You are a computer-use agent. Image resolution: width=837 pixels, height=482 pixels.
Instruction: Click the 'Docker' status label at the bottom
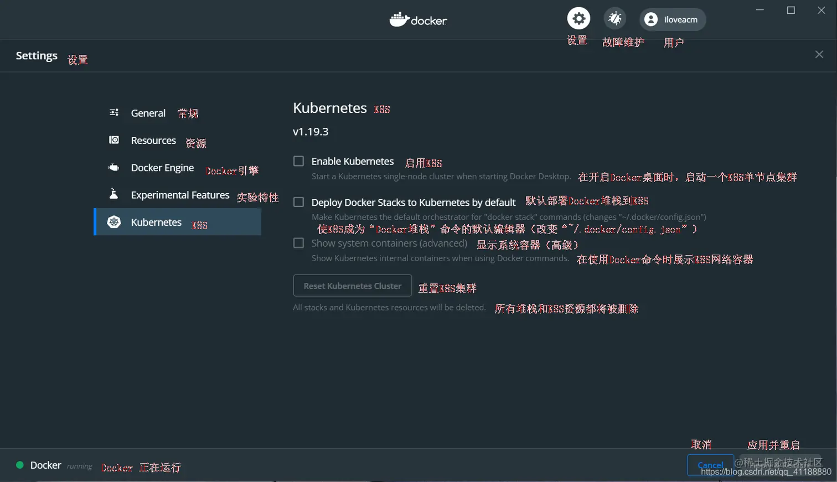[46, 465]
